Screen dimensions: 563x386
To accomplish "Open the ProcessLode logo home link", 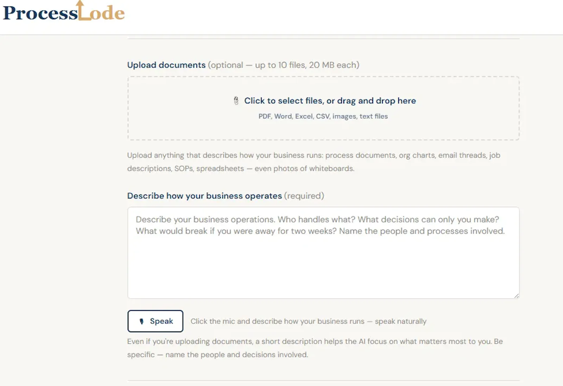I will click(x=64, y=11).
